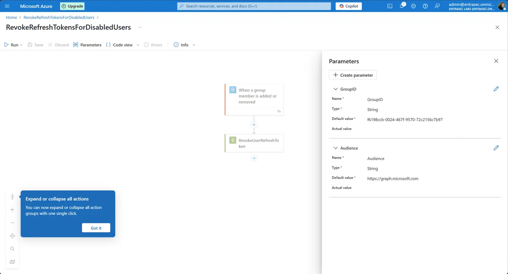
Task: Collapse the Audience parameter section
Action: coord(336,148)
